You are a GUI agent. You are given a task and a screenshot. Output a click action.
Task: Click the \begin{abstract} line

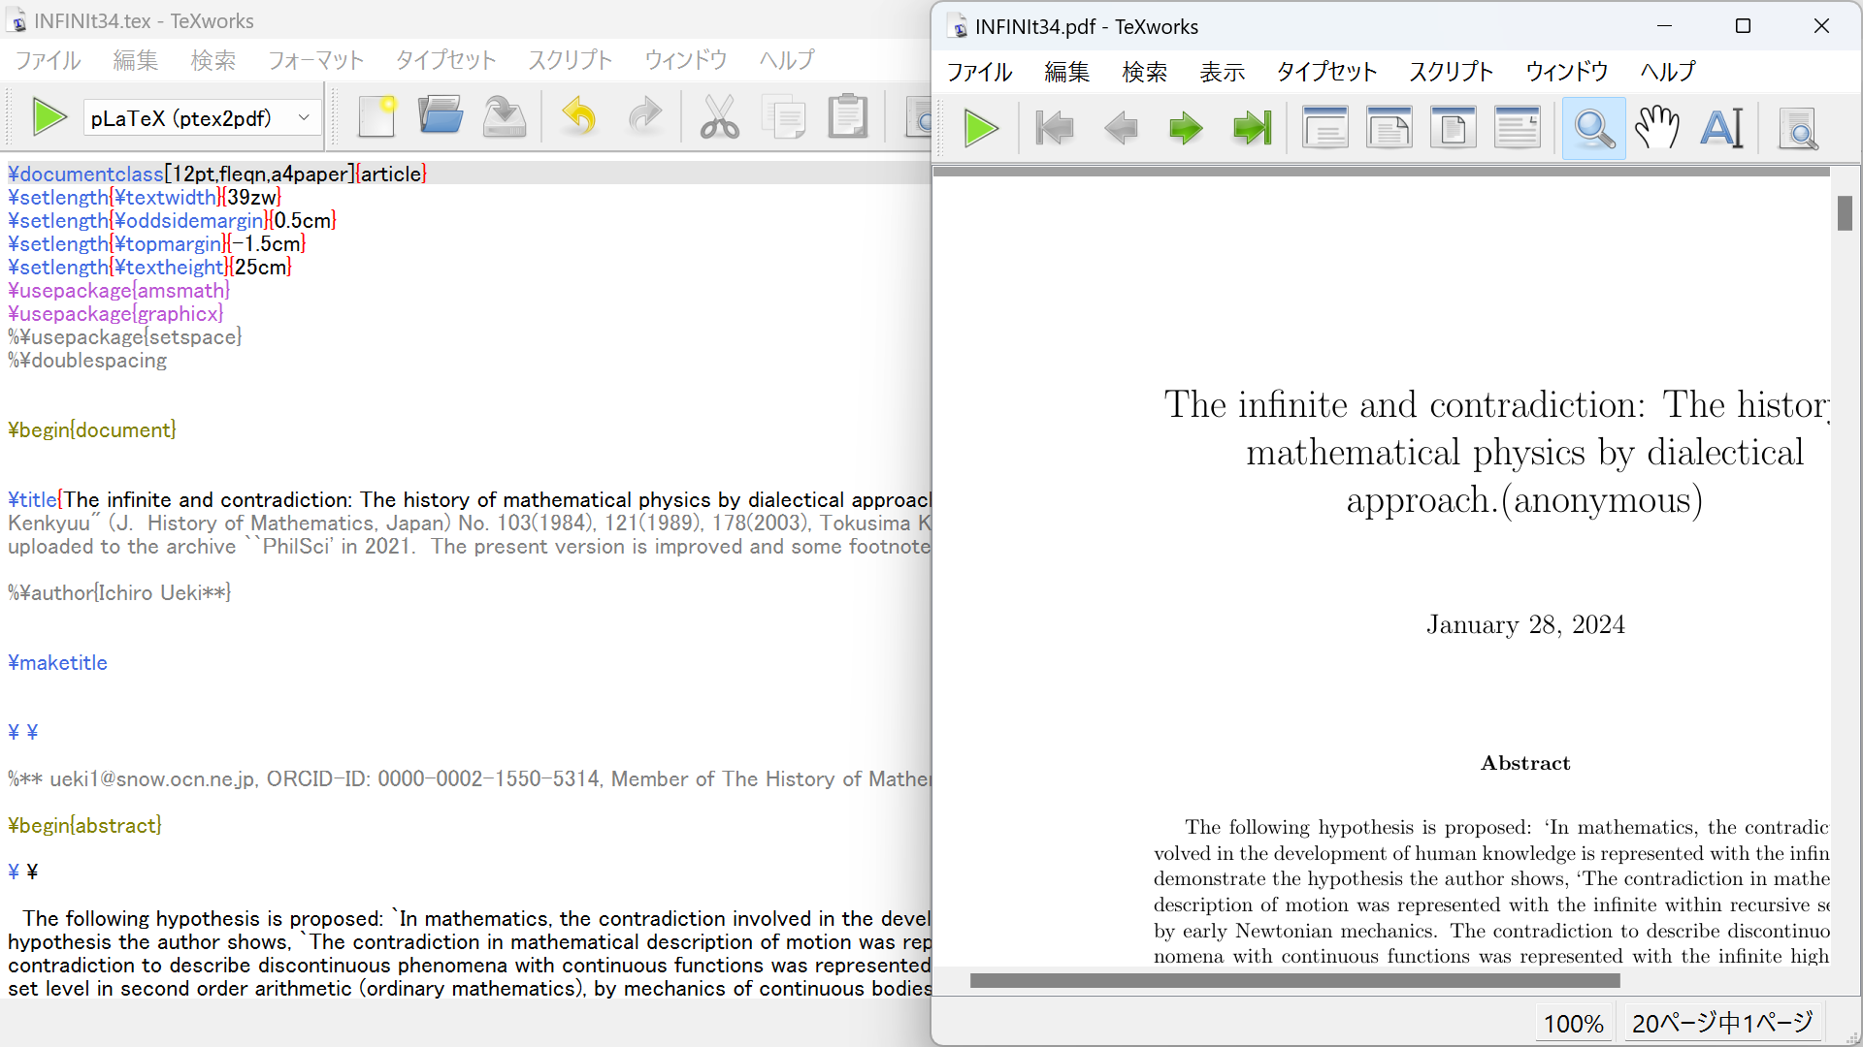84,826
